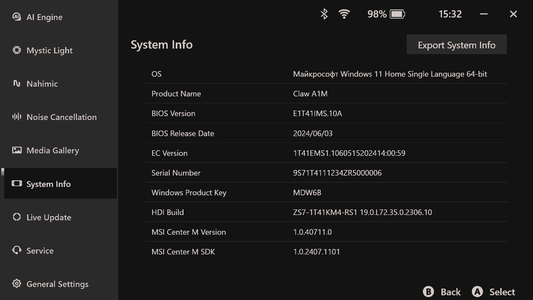Image resolution: width=533 pixels, height=300 pixels.
Task: Click the 9S71T4111234ZR5000006 serial value
Action: point(337,173)
